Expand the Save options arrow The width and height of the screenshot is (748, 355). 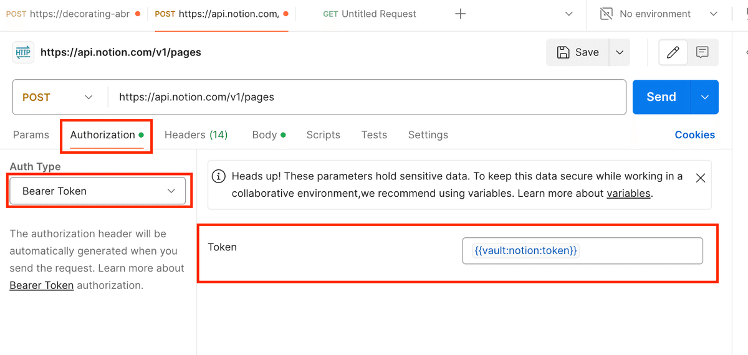click(620, 52)
